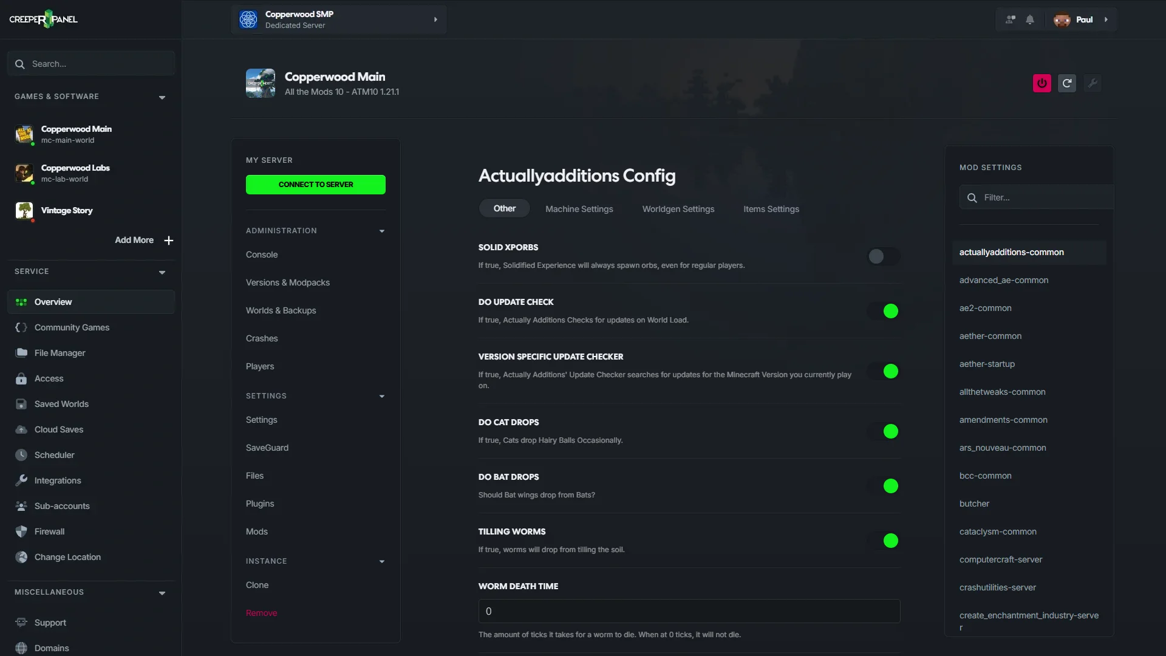Viewport: 1166px width, 656px height.
Task: Disable the Do Update Check toggle
Action: pyautogui.click(x=884, y=311)
